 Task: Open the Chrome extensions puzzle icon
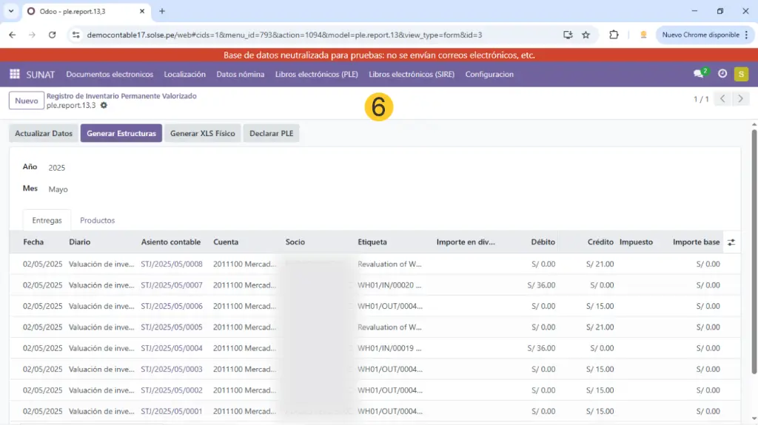[x=614, y=35]
